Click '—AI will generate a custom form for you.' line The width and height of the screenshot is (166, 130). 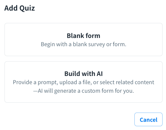click(84, 91)
